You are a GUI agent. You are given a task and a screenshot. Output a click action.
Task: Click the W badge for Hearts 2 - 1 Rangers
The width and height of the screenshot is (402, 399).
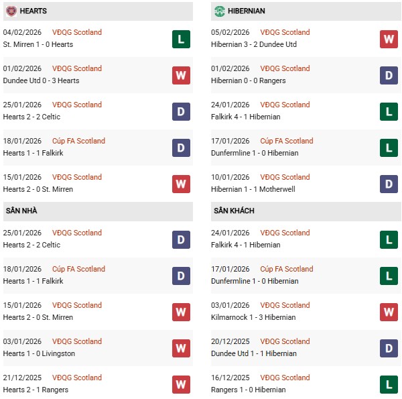click(181, 384)
